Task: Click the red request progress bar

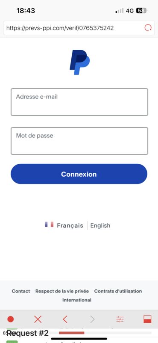Action: click(x=71, y=333)
